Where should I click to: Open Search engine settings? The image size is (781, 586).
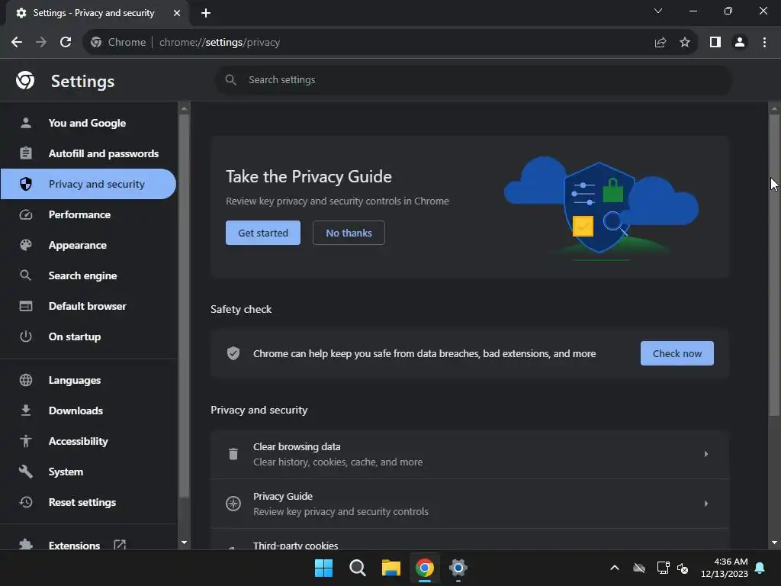click(88, 275)
